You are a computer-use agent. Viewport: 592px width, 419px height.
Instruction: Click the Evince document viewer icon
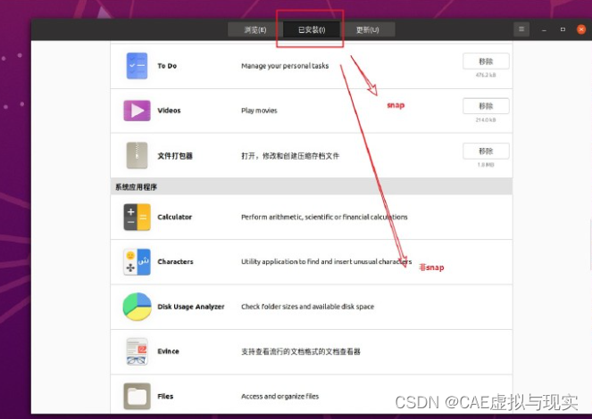tap(137, 351)
